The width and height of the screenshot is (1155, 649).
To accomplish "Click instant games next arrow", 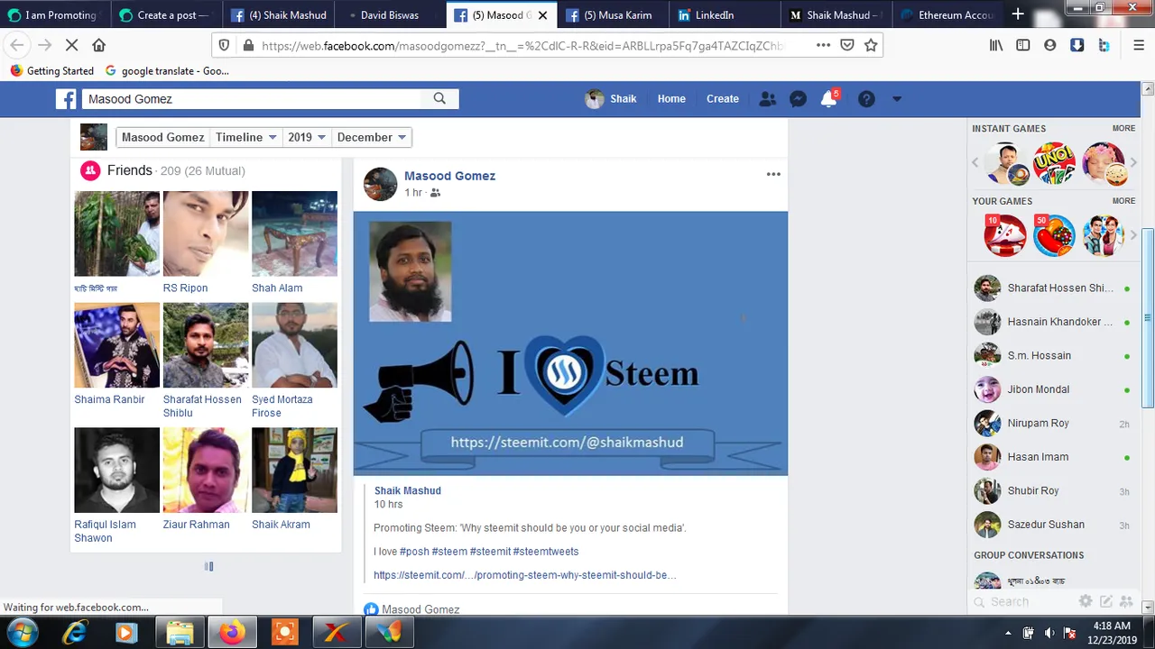I will [1133, 163].
